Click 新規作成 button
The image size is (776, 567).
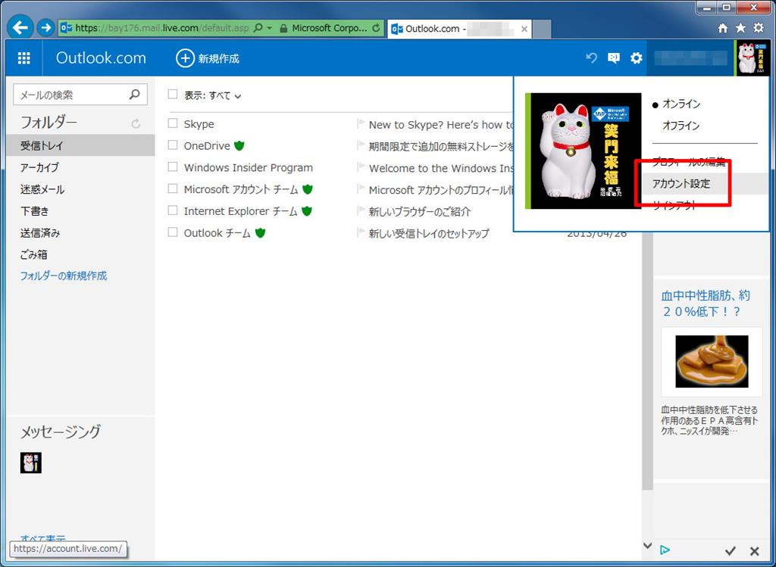208,58
